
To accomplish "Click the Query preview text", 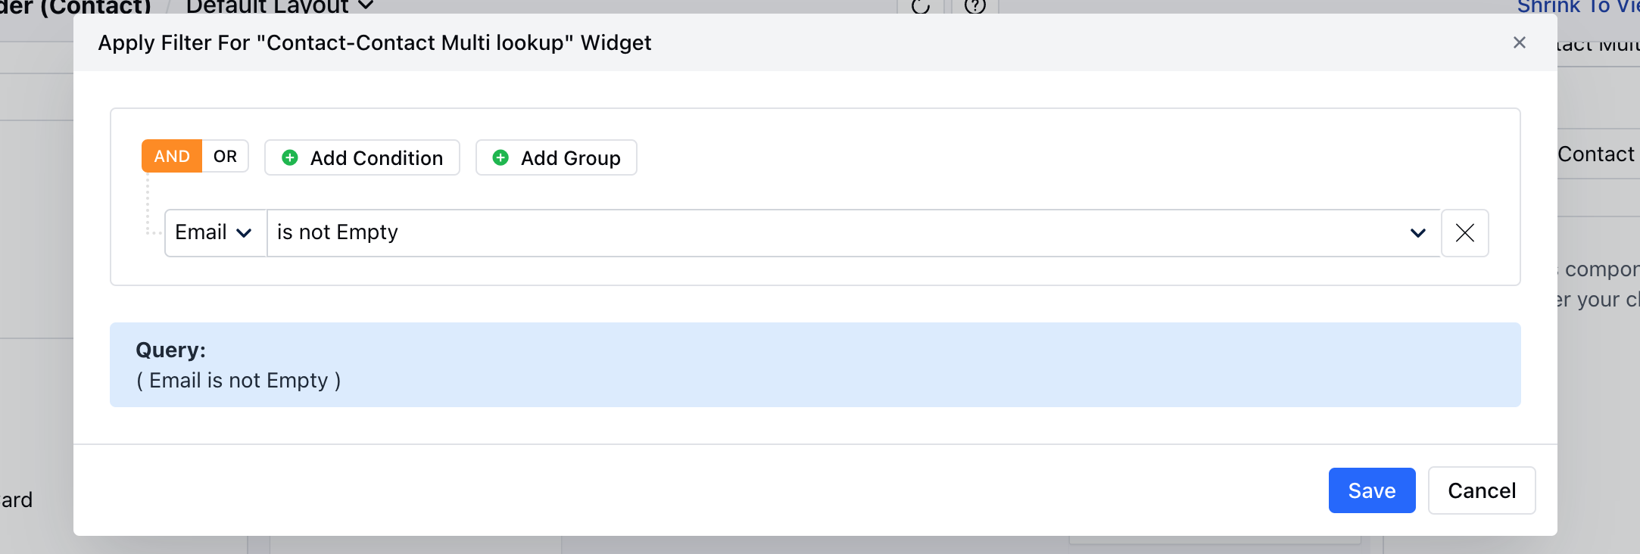I will (239, 380).
